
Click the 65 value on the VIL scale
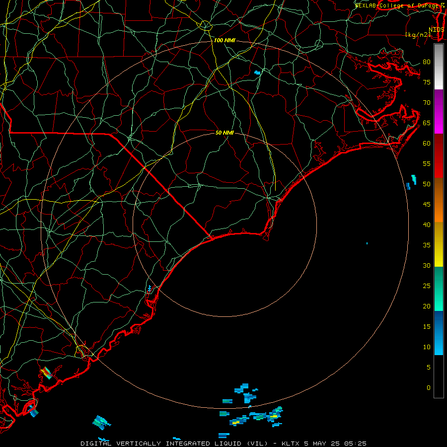tap(427, 123)
